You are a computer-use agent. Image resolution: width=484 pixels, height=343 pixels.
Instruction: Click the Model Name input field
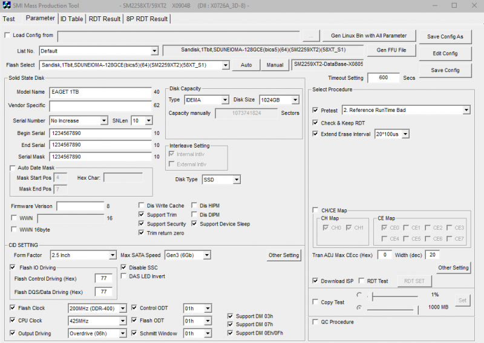[100, 92]
